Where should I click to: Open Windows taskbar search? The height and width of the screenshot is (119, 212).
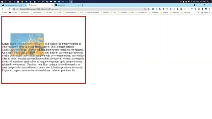pos(6,2)
